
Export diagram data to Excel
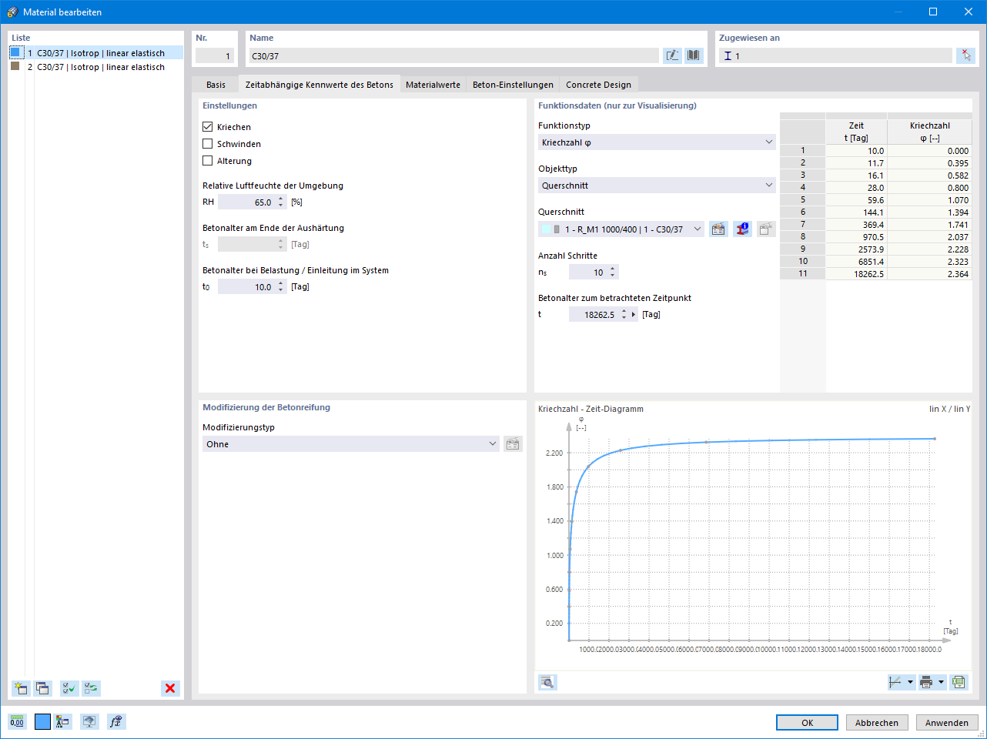click(x=959, y=682)
